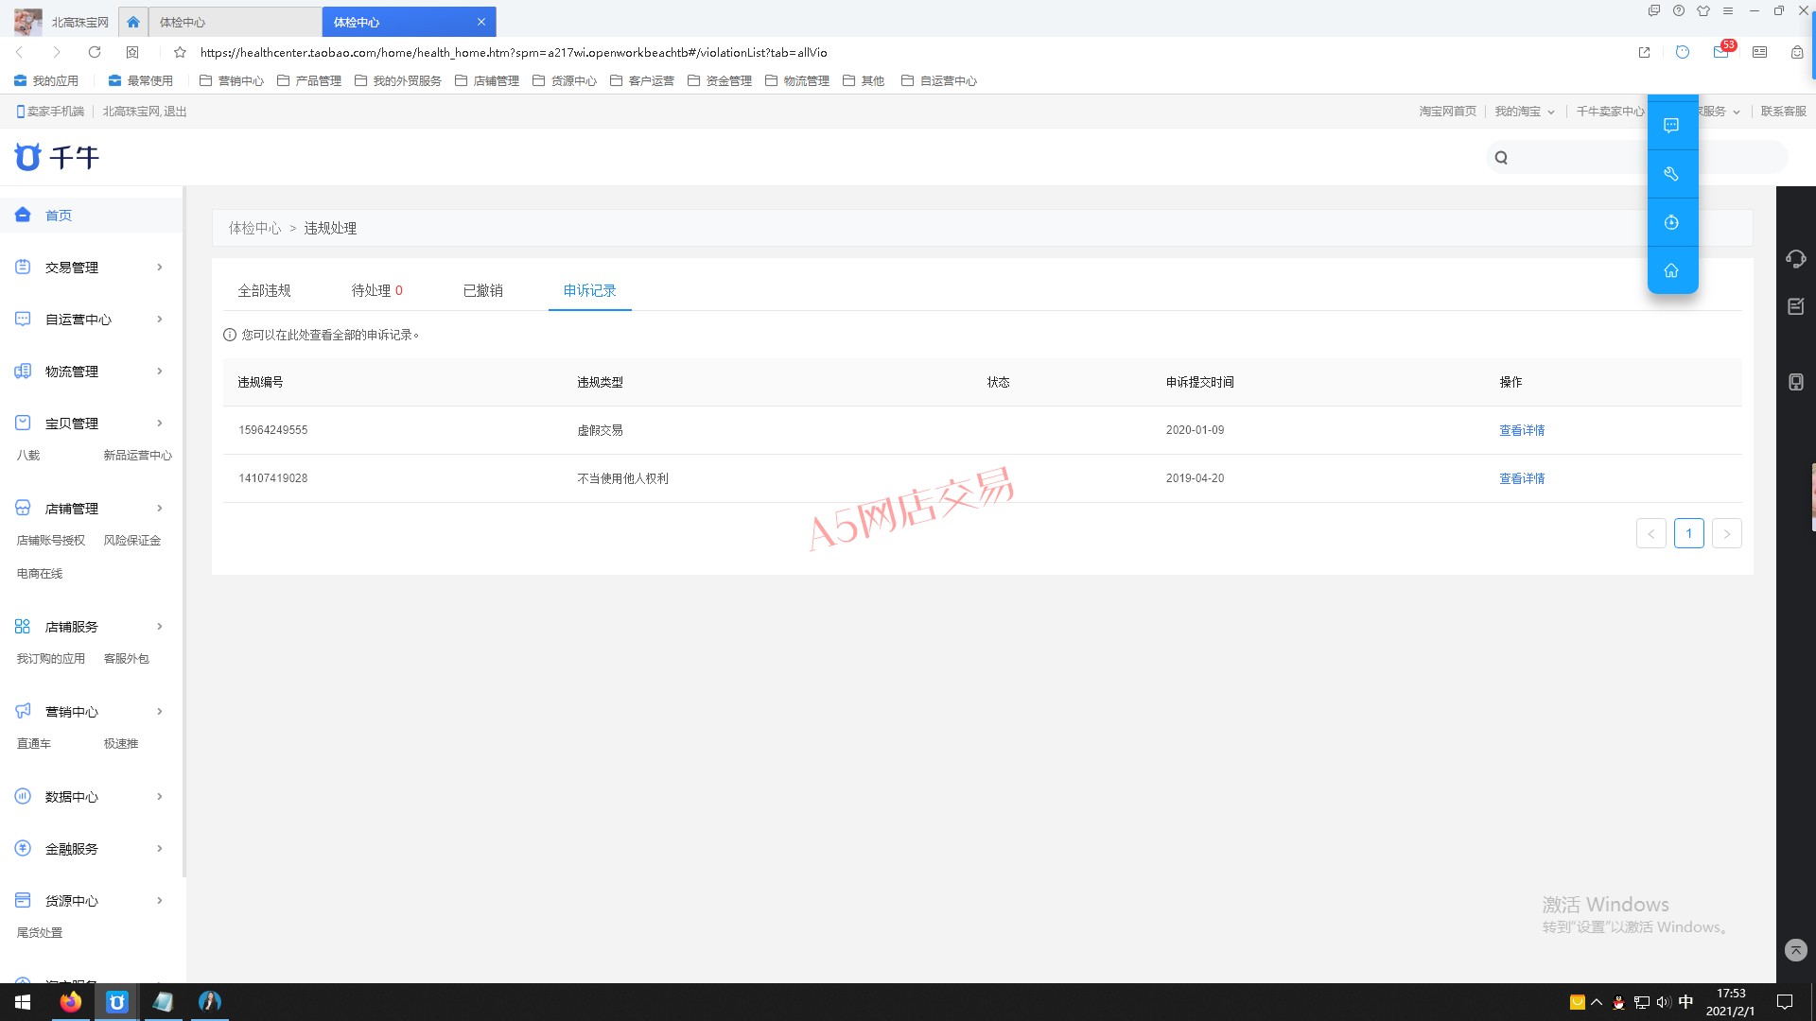This screenshot has width=1816, height=1021.
Task: Expand 营销中心 sidebar section
Action: click(x=91, y=712)
